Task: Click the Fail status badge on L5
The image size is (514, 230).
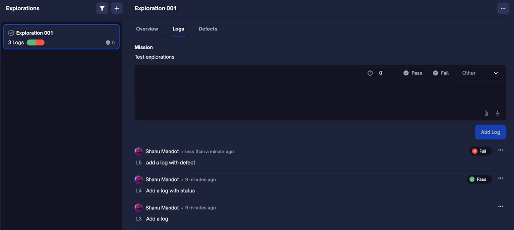Action: (x=480, y=151)
